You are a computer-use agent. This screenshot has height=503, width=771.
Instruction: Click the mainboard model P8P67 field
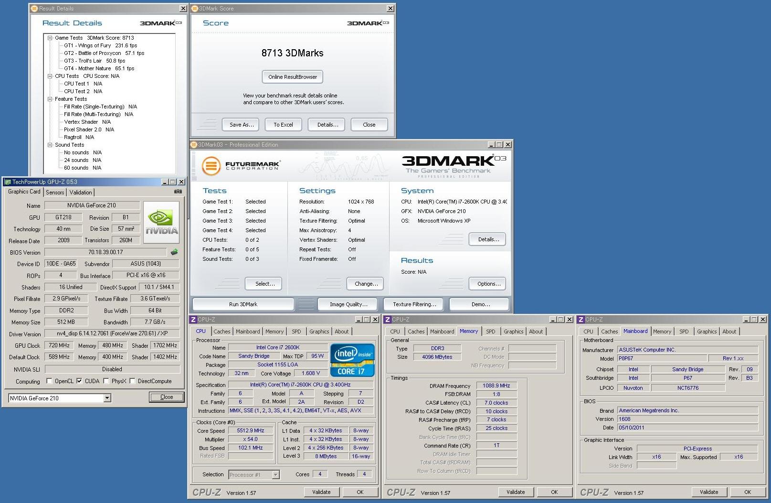(662, 358)
